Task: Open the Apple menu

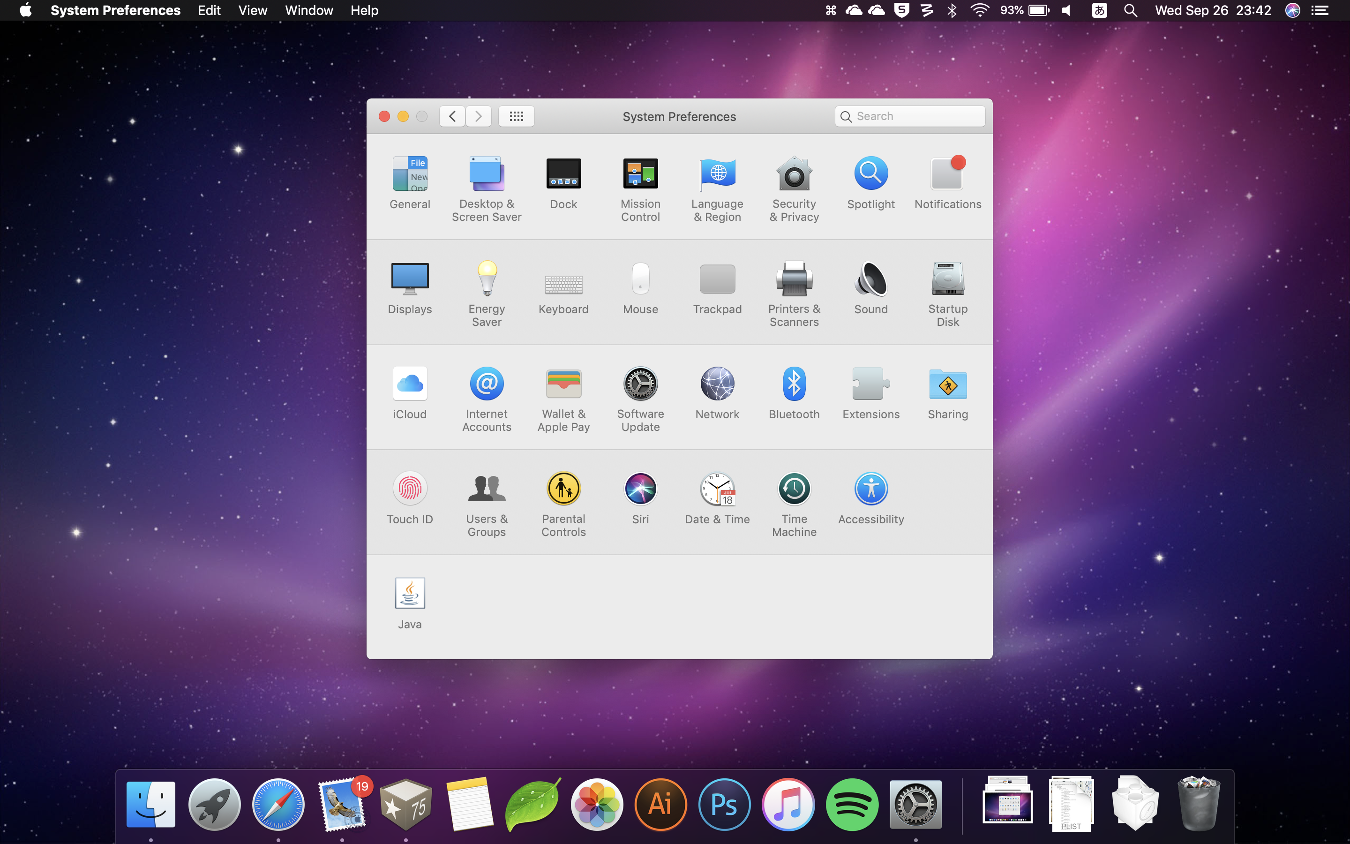Action: (26, 10)
